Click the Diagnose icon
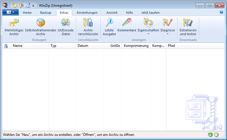This screenshot has height=140, width=227. [x=168, y=23]
